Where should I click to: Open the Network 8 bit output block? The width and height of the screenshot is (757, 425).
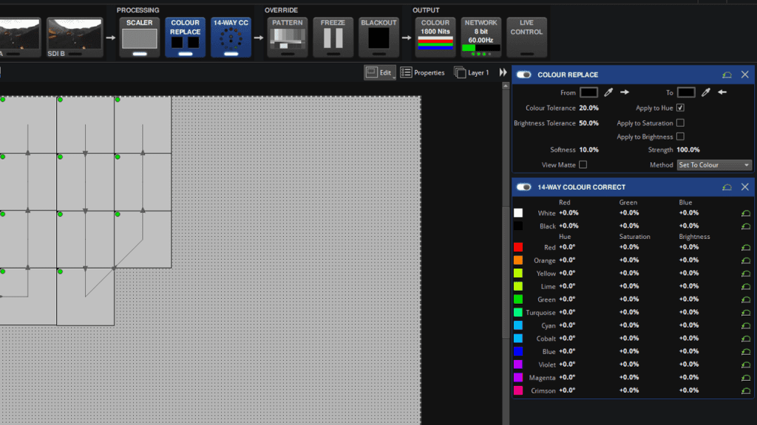coord(481,38)
